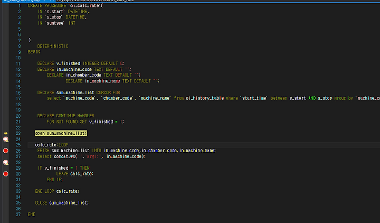380x223 pixels.
Task: Toggle the red breakpoint on line 30
Action: 6,174
